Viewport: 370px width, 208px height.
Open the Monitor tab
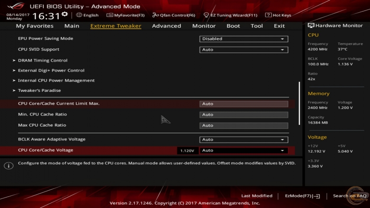204,26
